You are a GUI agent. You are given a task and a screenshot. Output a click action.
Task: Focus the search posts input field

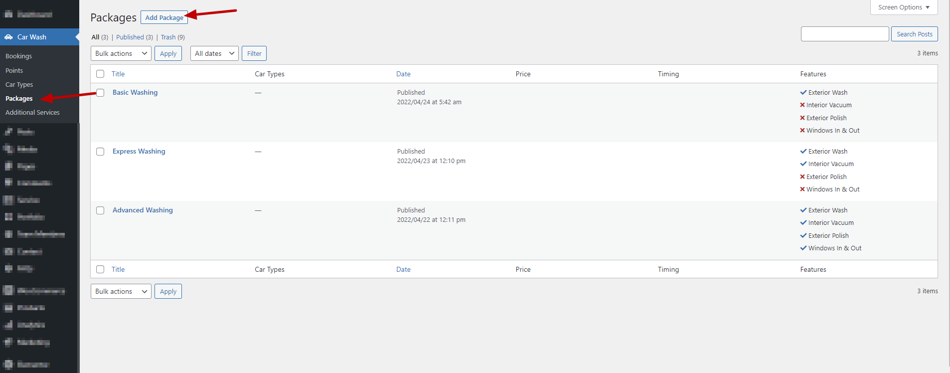point(844,34)
